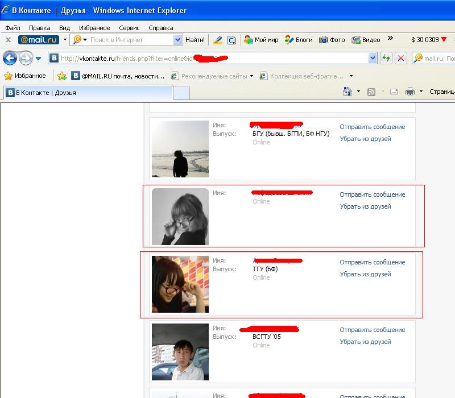The height and width of the screenshot is (398, 455).
Task: Expand the address bar history dropdown
Action: 373,58
